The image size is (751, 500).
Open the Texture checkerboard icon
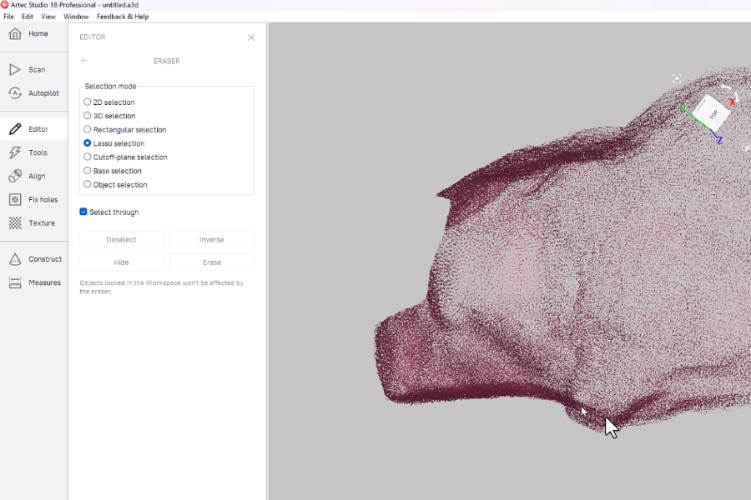[x=15, y=223]
